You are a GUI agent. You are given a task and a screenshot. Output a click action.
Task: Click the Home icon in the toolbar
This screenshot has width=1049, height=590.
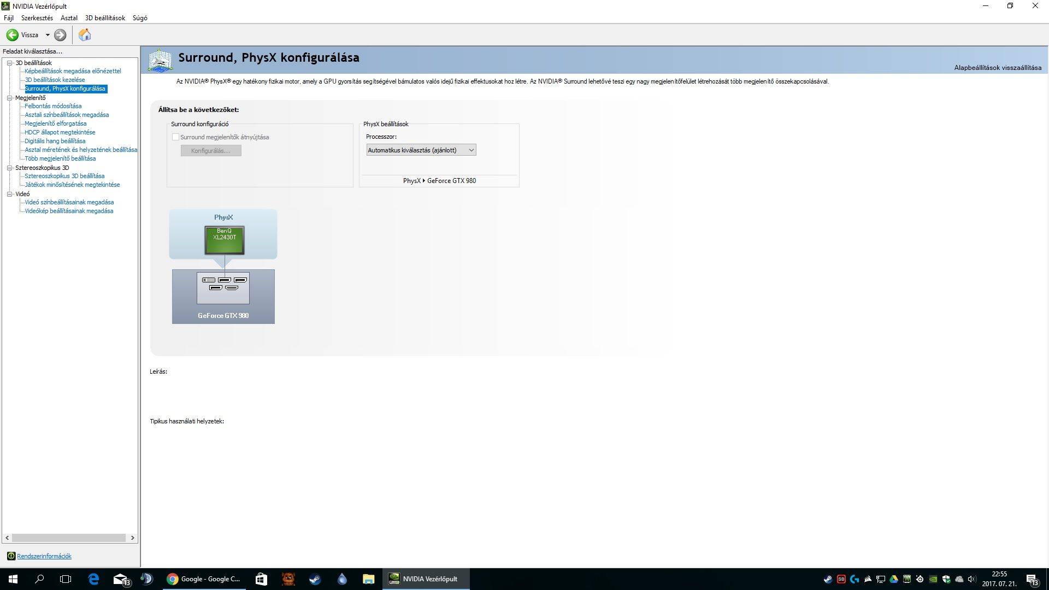point(85,35)
